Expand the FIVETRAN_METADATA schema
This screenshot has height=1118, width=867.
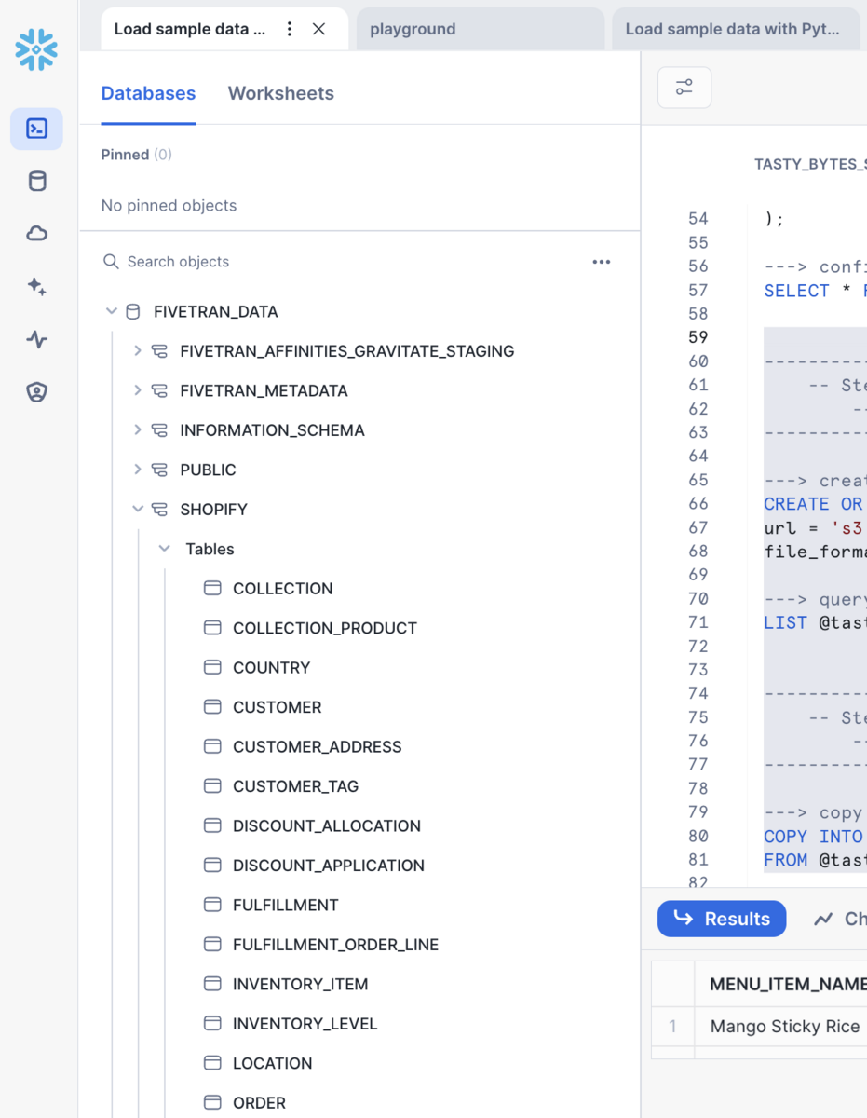[x=138, y=390]
